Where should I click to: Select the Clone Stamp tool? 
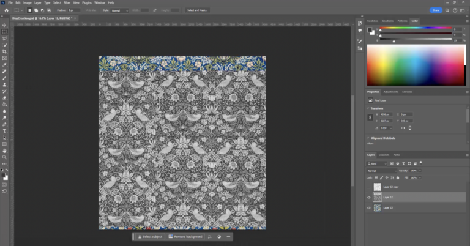coord(5,85)
